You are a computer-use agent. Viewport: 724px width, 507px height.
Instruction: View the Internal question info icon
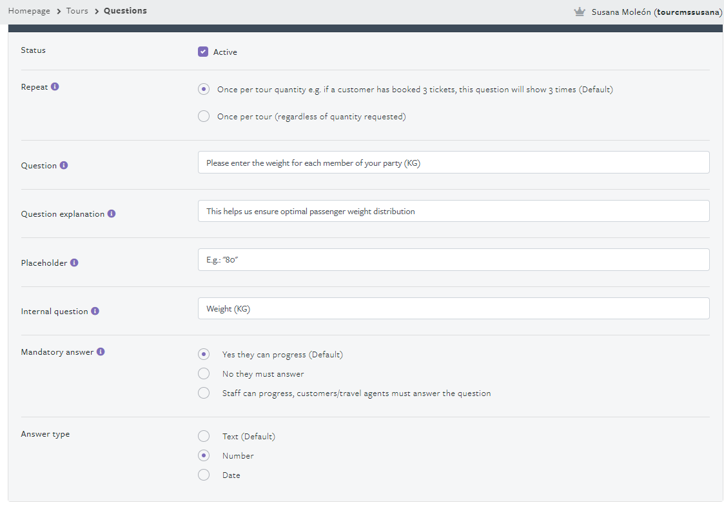[95, 311]
